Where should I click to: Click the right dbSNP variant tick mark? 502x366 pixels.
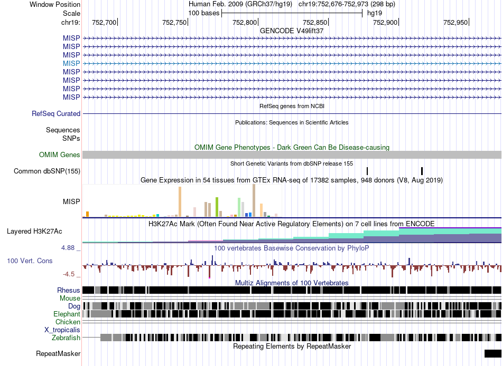pyautogui.click(x=422, y=171)
